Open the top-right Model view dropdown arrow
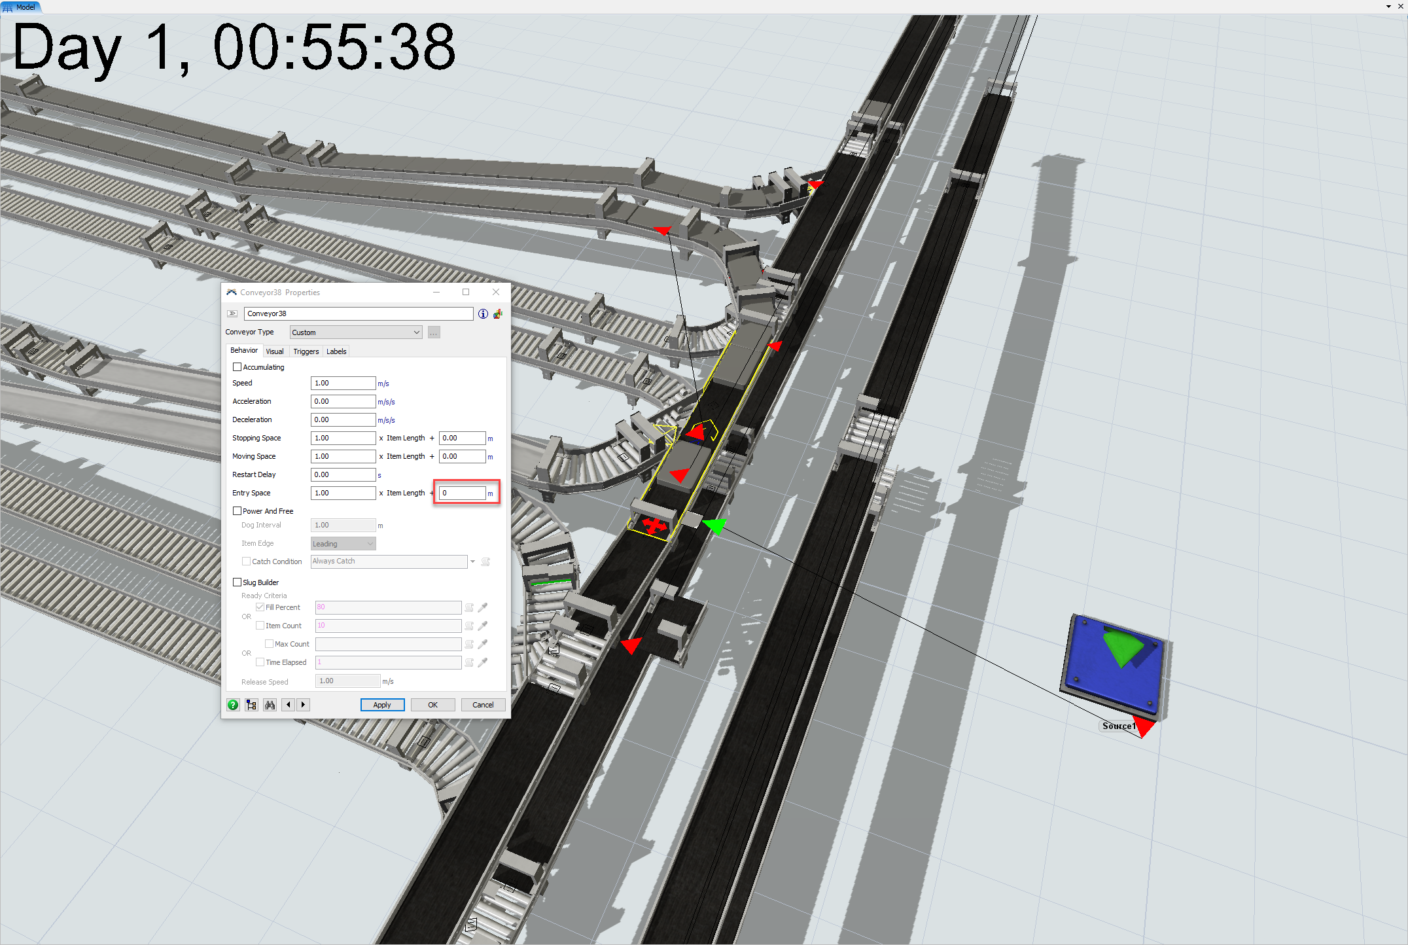 [x=1388, y=7]
